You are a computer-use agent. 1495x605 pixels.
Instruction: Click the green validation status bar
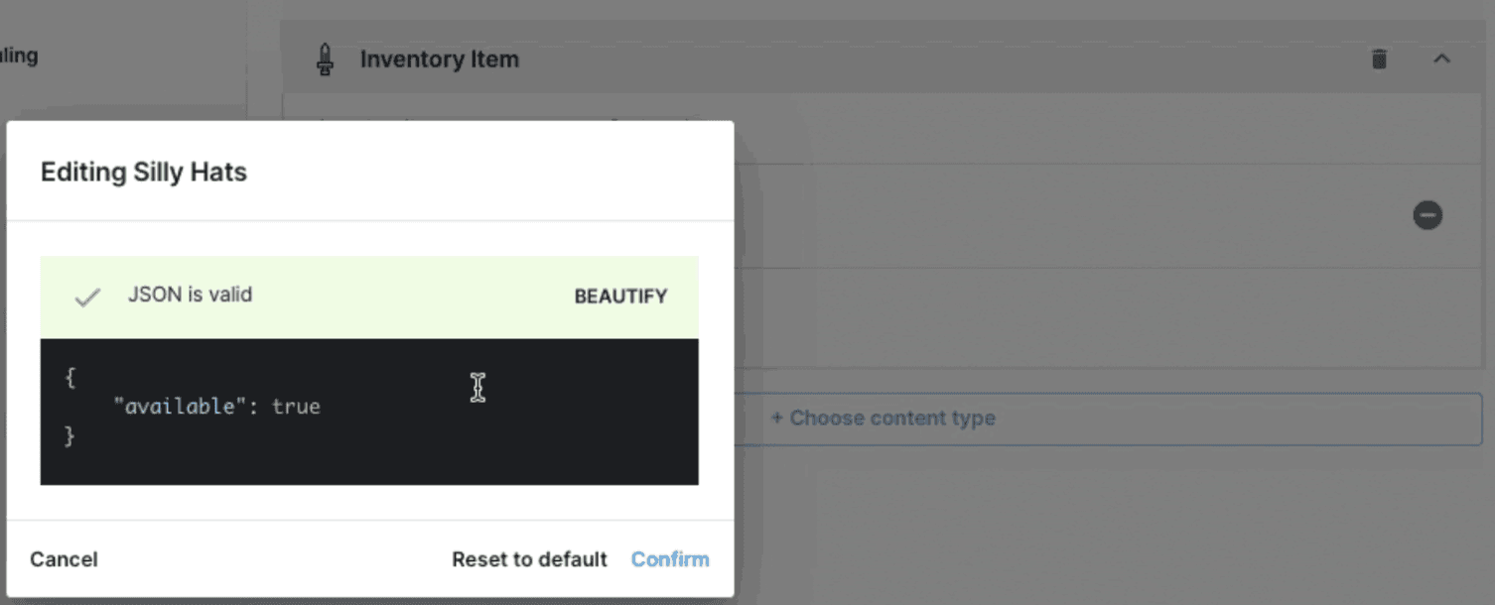pyautogui.click(x=369, y=298)
